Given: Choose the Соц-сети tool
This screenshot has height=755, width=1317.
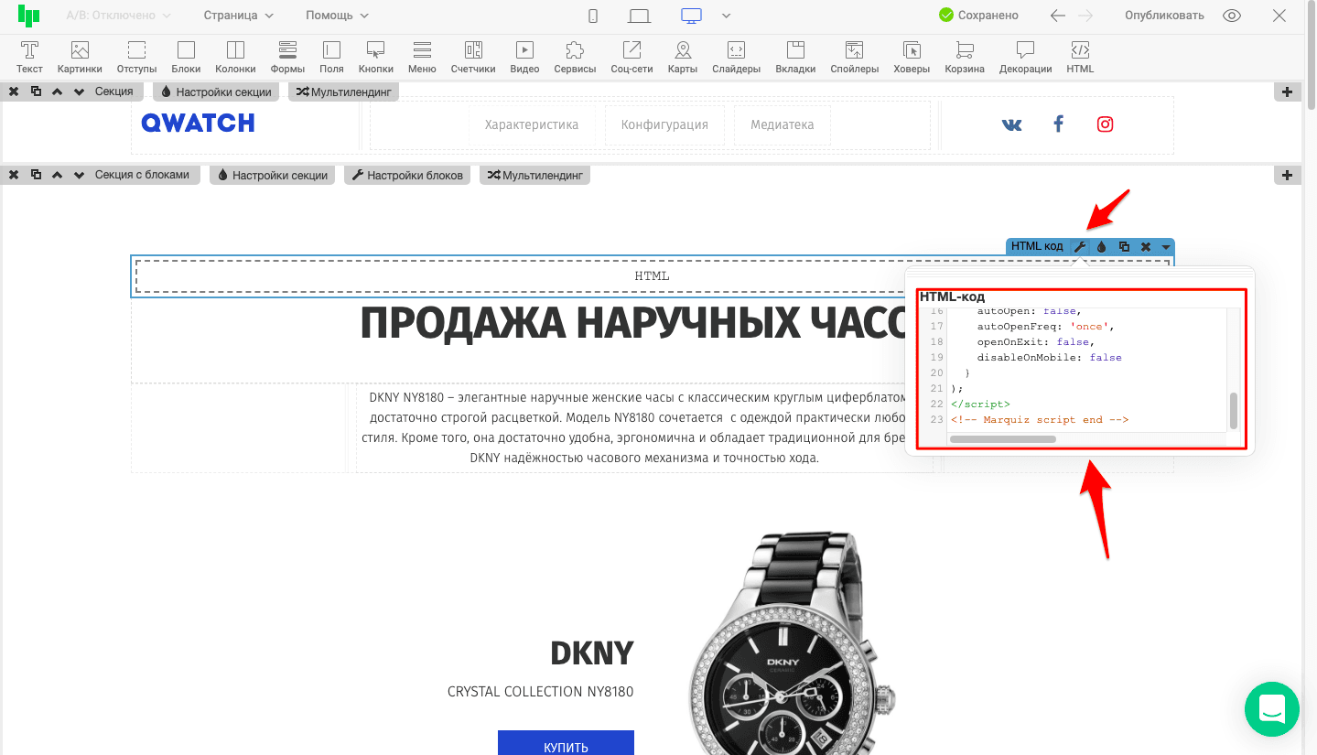Looking at the screenshot, I should point(632,57).
